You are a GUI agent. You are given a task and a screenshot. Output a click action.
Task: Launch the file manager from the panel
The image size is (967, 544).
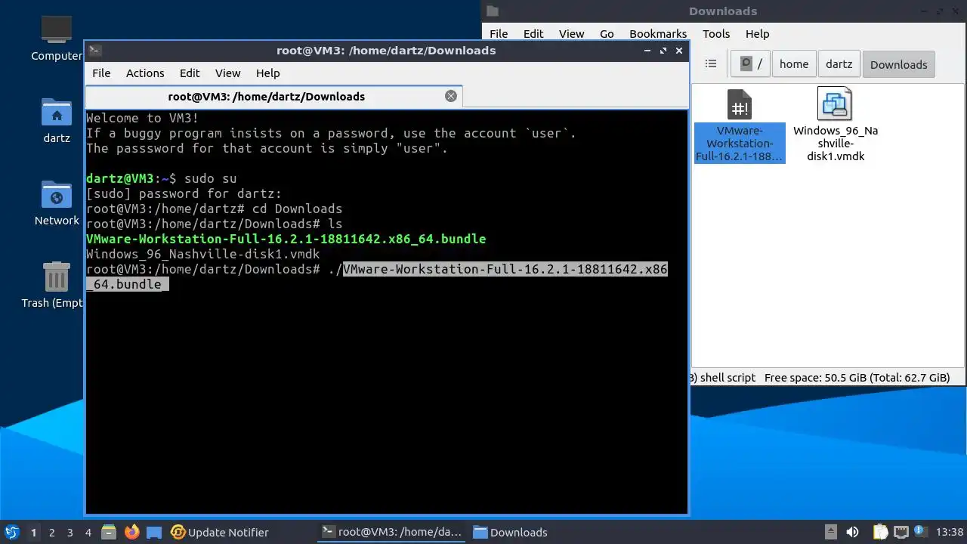tap(108, 532)
